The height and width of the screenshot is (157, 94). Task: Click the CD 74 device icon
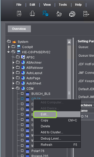(x=28, y=99)
